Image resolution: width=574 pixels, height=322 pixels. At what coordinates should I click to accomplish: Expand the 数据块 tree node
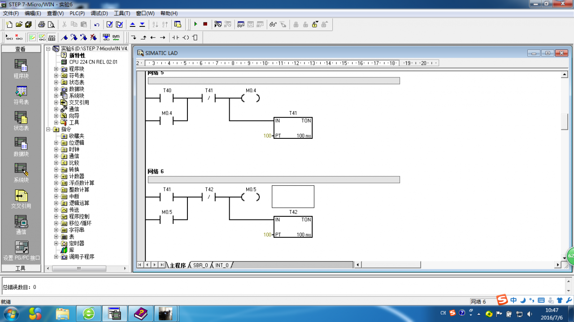click(x=56, y=89)
